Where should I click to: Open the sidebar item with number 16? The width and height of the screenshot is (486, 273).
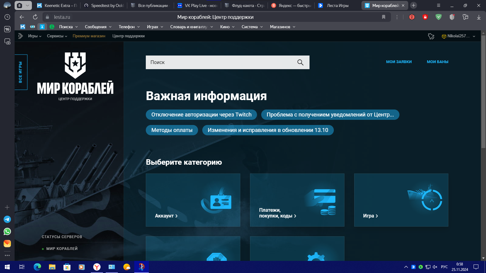7,29
